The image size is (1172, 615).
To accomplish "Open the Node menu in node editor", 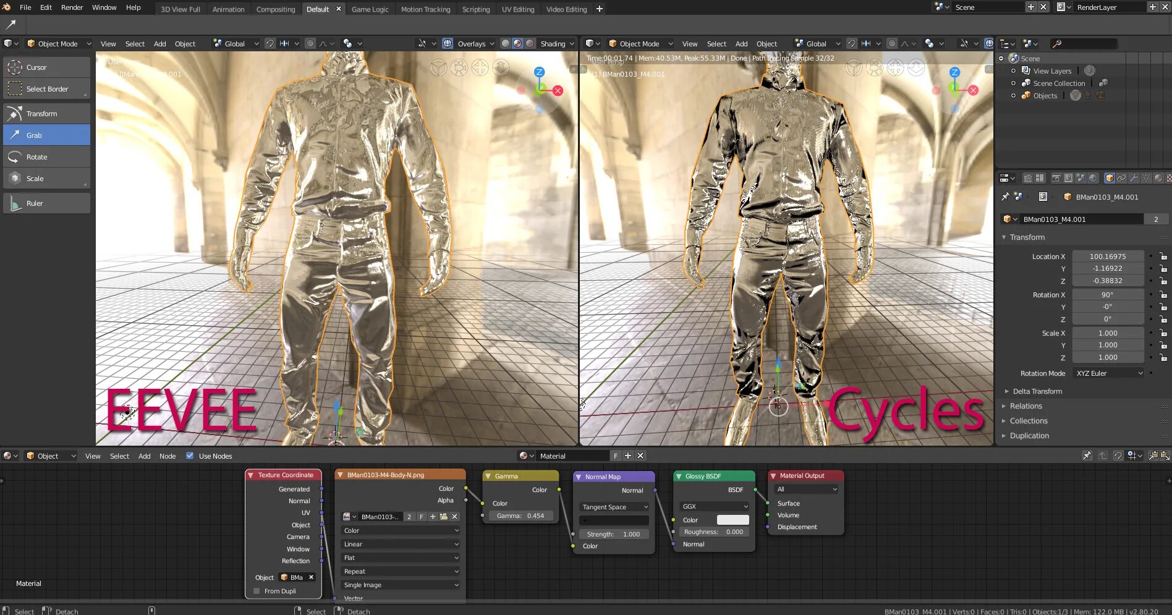I will coord(168,456).
